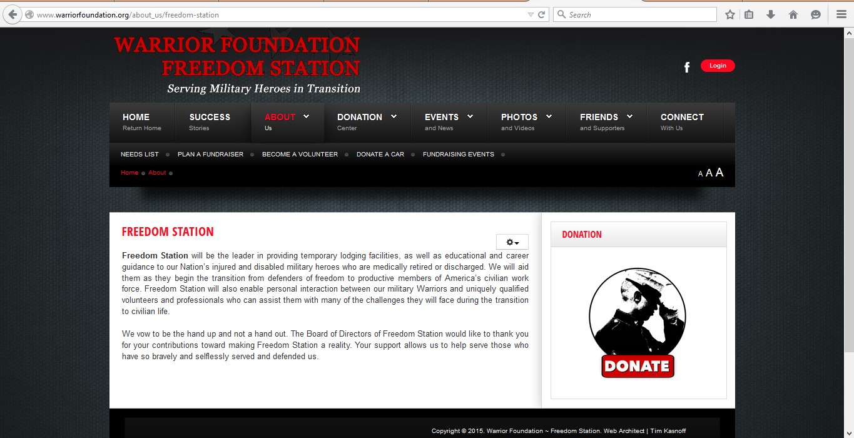Select the largest font size A
This screenshot has height=438, width=854.
click(x=719, y=172)
